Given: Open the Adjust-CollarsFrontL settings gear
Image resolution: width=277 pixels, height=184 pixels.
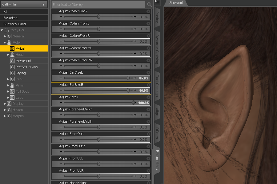Looking at the screenshot, I should click(x=148, y=23).
